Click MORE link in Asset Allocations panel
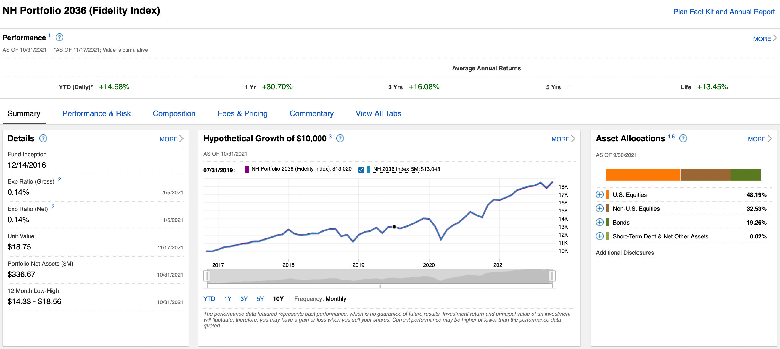Image resolution: width=780 pixels, height=349 pixels. click(757, 139)
